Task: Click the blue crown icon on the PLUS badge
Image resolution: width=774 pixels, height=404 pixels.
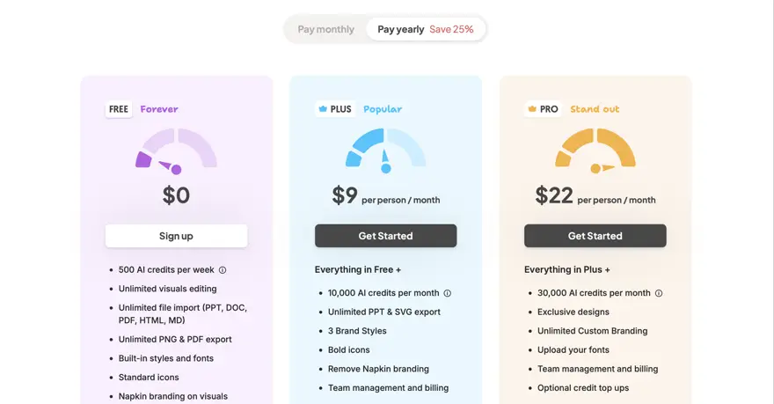Action: click(x=323, y=109)
